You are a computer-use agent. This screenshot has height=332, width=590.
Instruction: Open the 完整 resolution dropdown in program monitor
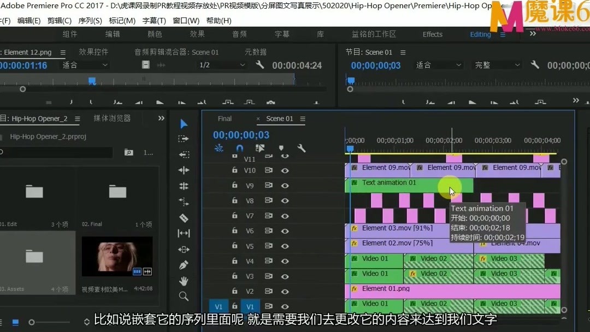(494, 64)
